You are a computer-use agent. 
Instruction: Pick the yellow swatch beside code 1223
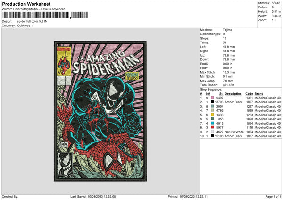click(212, 115)
